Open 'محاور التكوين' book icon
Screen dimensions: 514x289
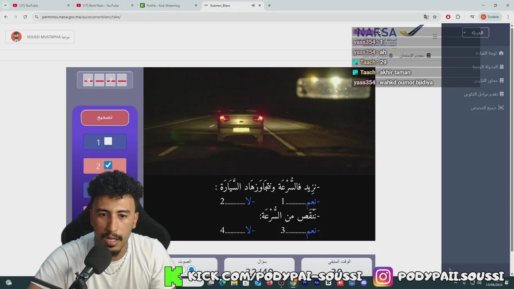pyautogui.click(x=502, y=80)
